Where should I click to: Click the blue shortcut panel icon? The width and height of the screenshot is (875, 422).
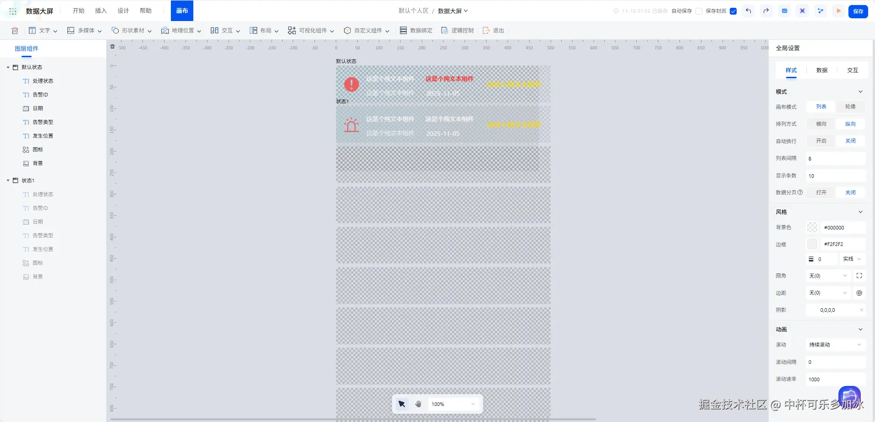(784, 11)
